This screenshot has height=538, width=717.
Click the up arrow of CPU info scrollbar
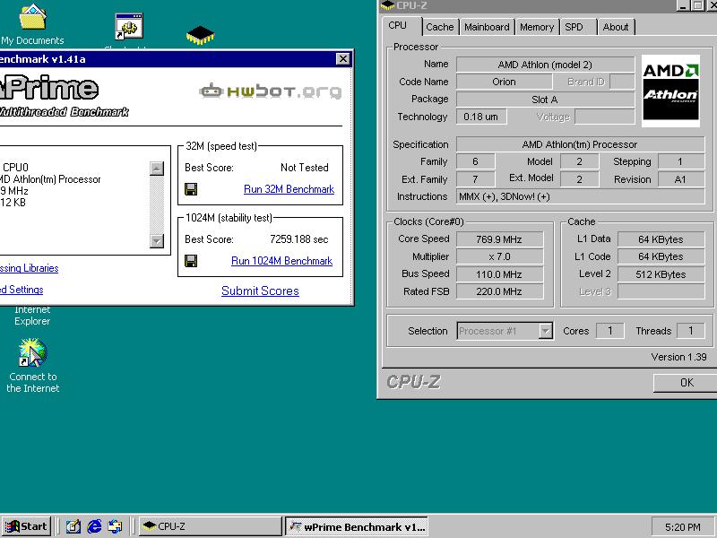(156, 169)
